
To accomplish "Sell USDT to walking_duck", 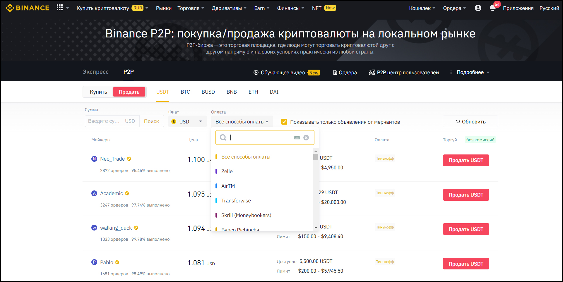I will (x=466, y=229).
